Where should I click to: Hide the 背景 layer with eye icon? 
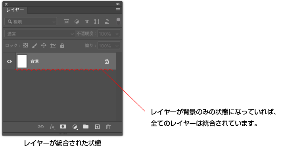(10, 62)
